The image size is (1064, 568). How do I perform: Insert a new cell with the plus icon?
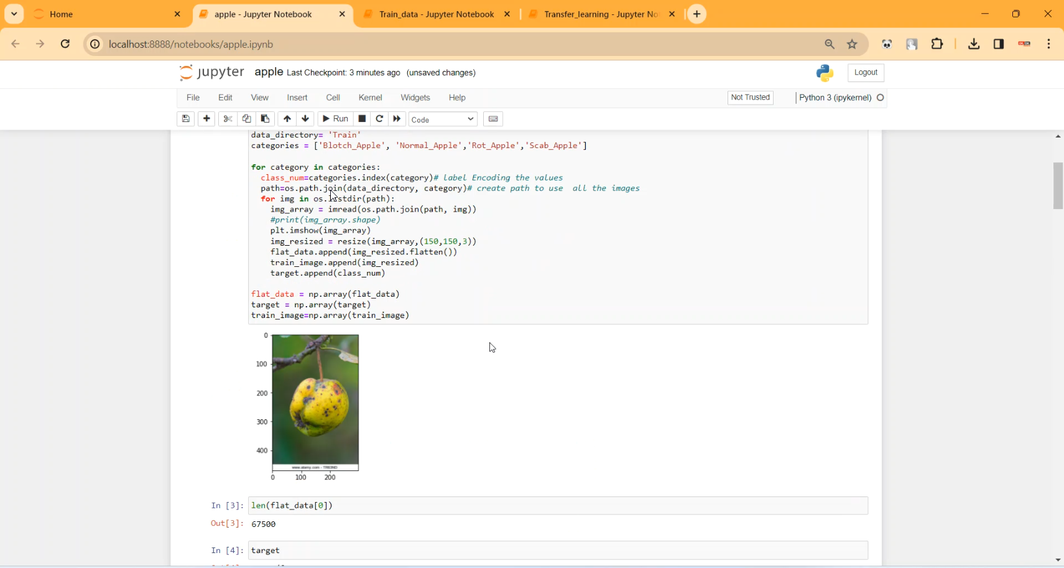(x=206, y=119)
